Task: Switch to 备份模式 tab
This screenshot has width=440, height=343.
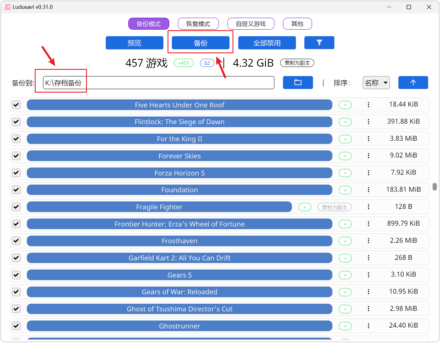Action: (x=149, y=24)
